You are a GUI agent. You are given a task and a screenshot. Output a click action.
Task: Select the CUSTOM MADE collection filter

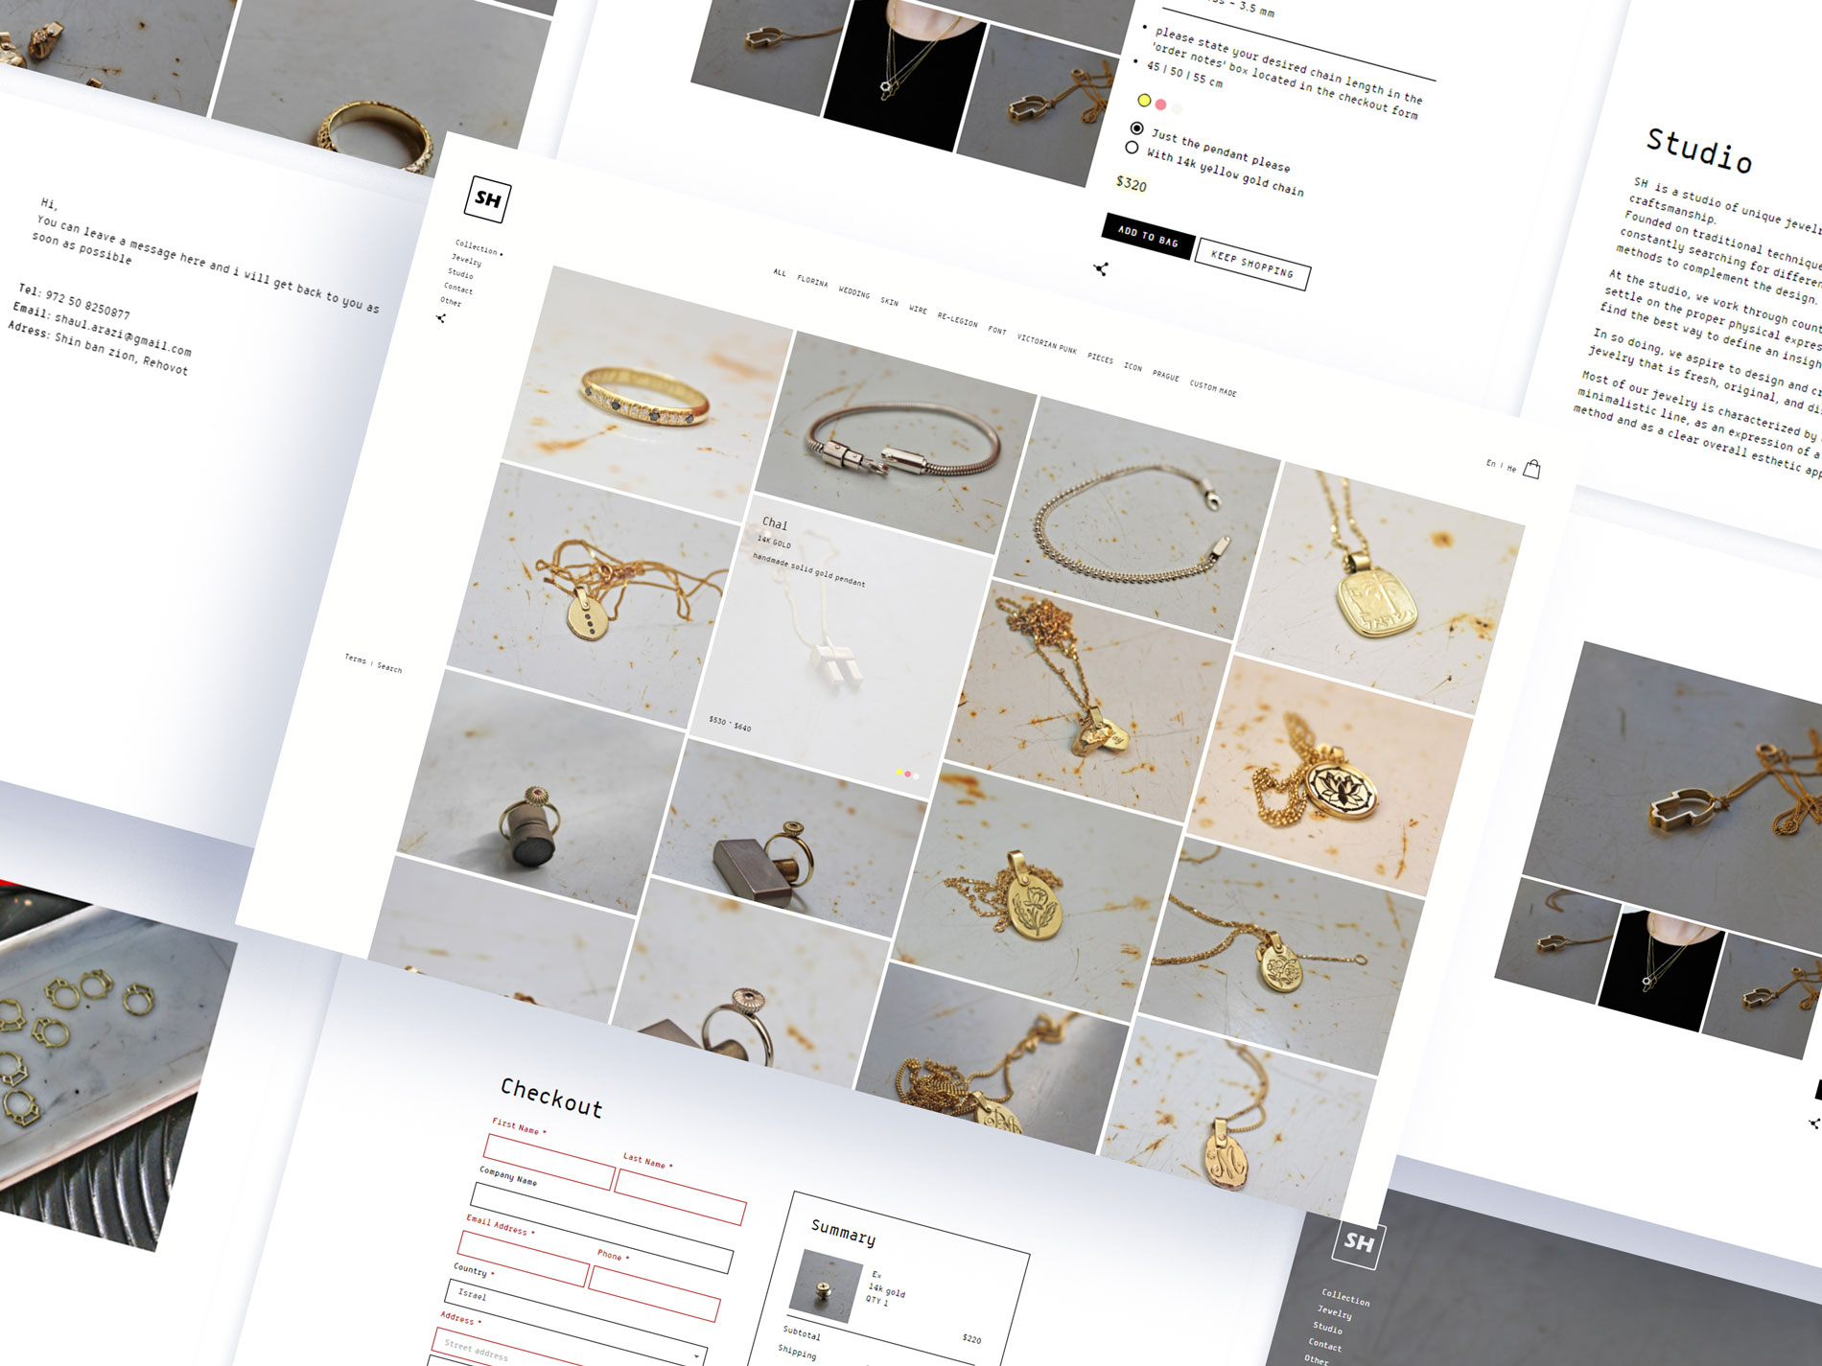pos(1213,388)
